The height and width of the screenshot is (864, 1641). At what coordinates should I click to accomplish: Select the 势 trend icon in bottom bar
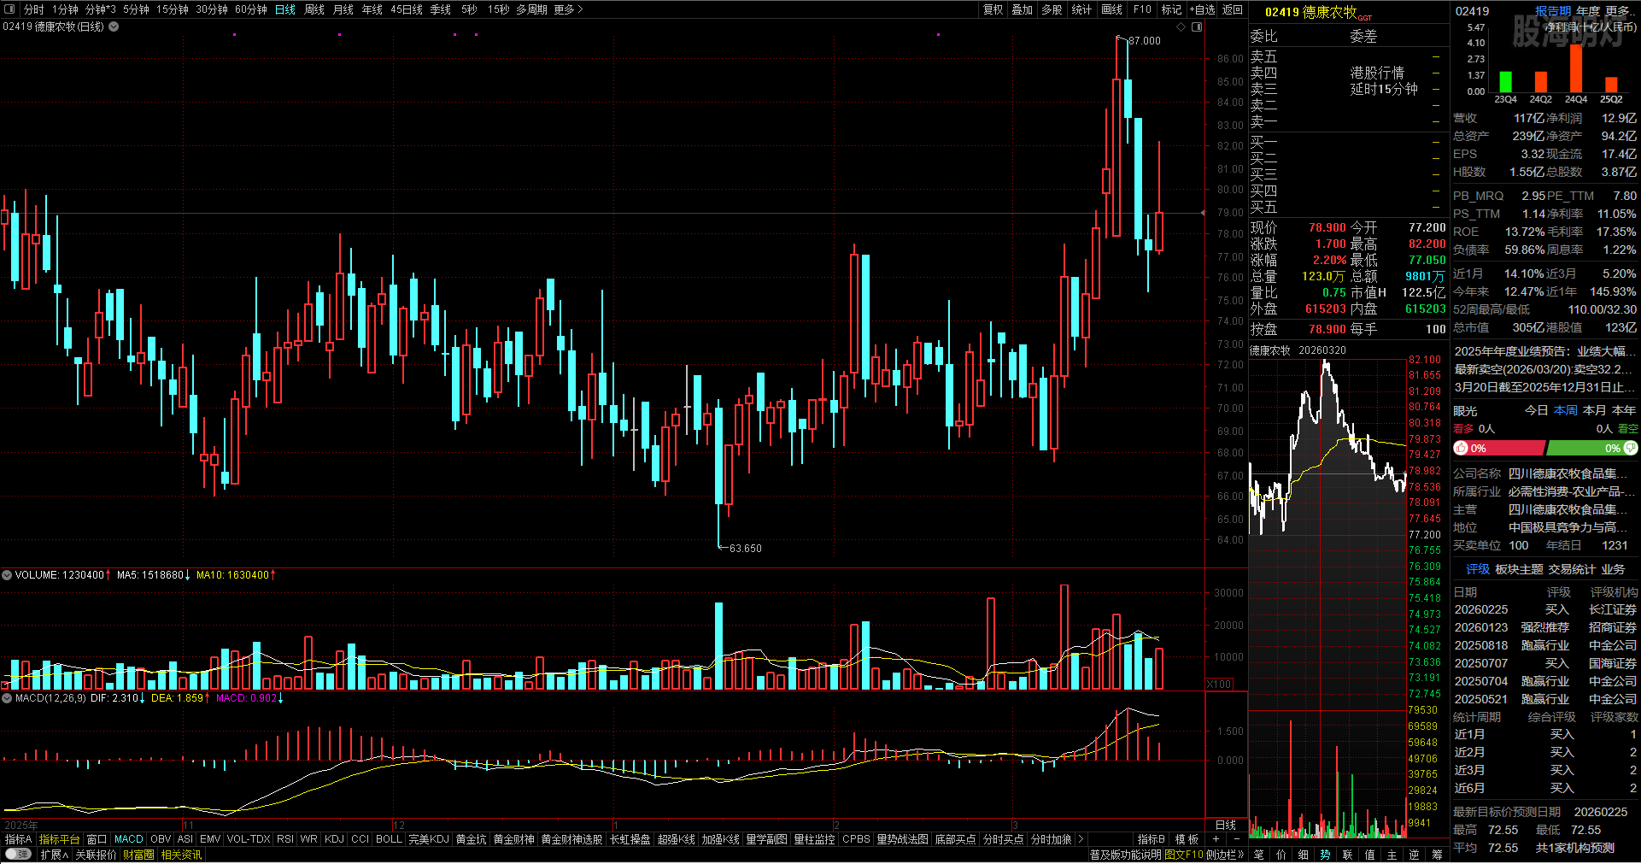1325,855
